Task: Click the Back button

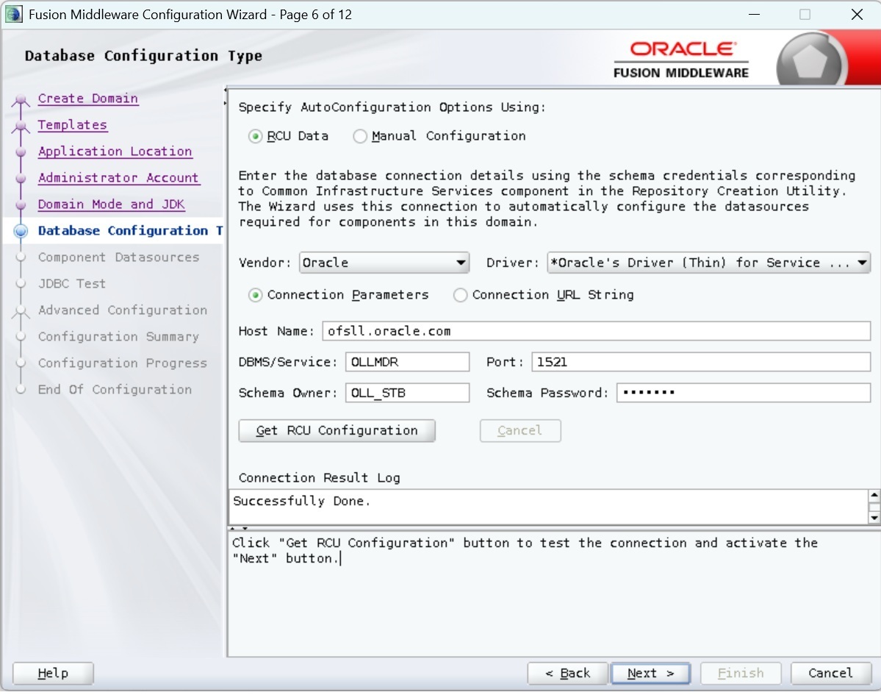Action: pyautogui.click(x=567, y=673)
